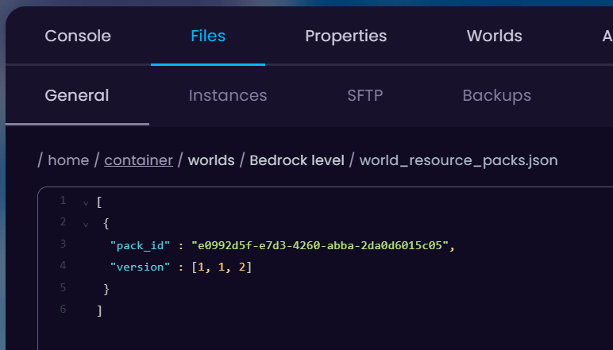Click line number 5 in the gutter
Image resolution: width=613 pixels, height=350 pixels.
[x=63, y=287]
